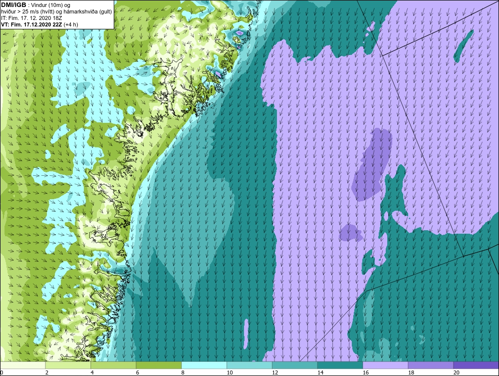Click the scale label '0'
The width and height of the screenshot is (499, 376).
pyautogui.click(x=1, y=373)
